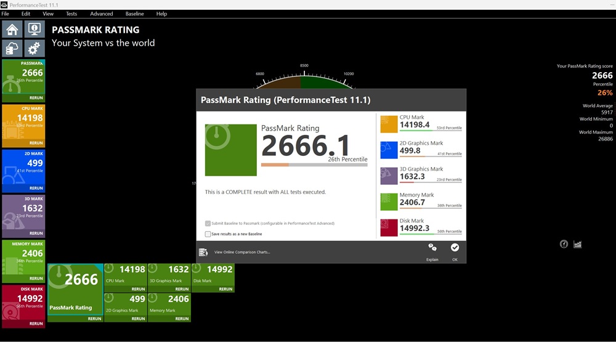Click the Home icon in the sidebar

(x=12, y=29)
